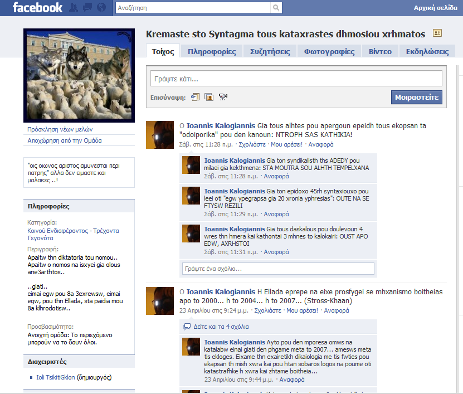This screenshot has height=394, width=463.
Task: Click the Μοιραστείτε share button
Action: click(417, 97)
